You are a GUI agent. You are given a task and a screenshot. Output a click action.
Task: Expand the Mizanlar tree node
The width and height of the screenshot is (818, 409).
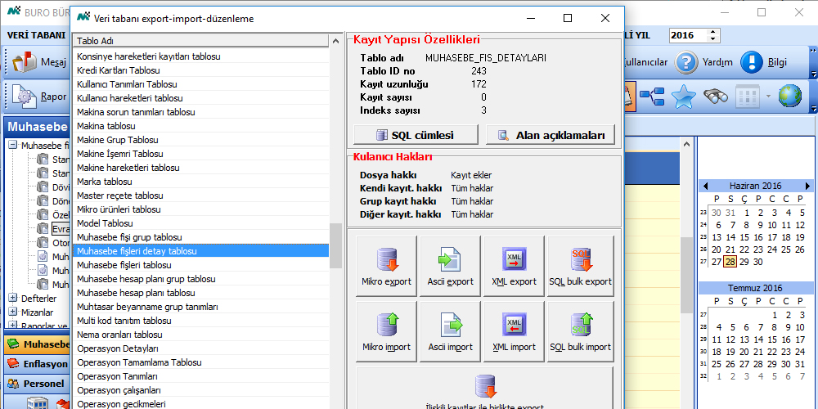tap(13, 312)
